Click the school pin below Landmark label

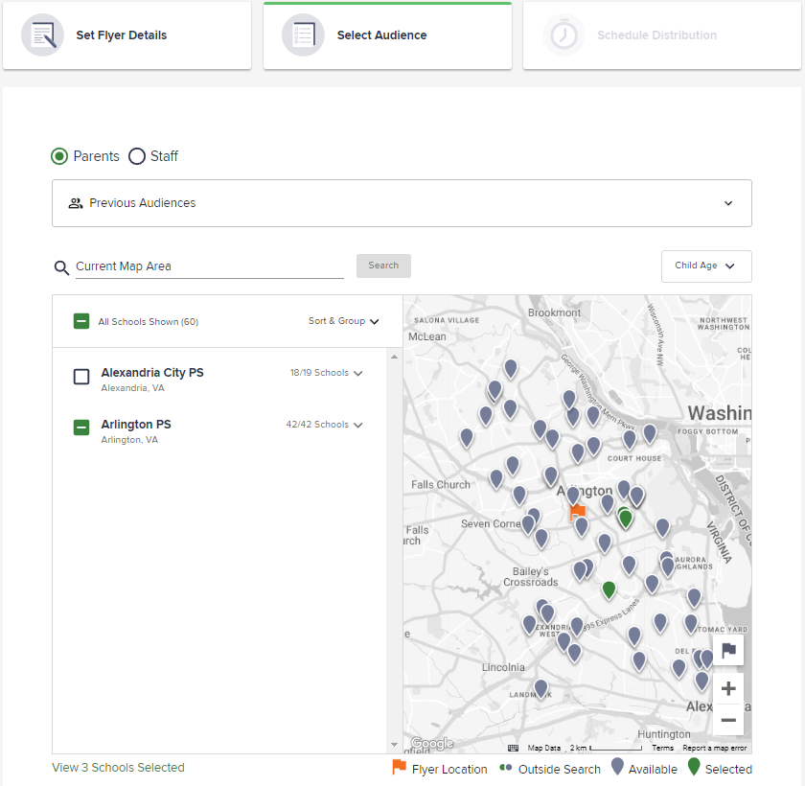[540, 689]
